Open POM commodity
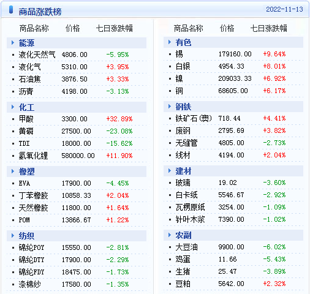310x294 pixels. (x=24, y=220)
